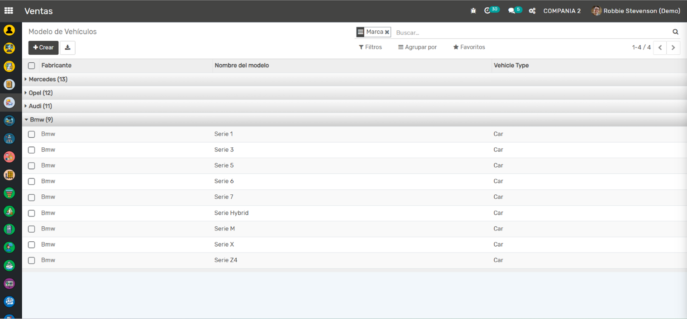Click the search magnifier icon
687x319 pixels.
point(675,32)
